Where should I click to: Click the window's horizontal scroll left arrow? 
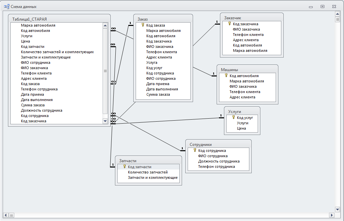[6, 215]
